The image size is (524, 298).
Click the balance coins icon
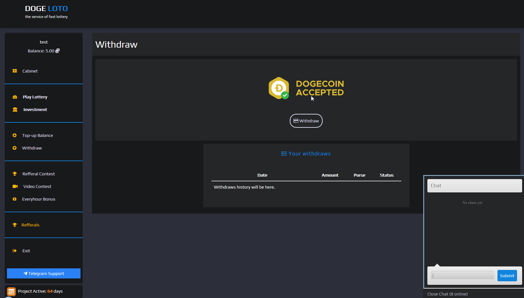tap(57, 51)
